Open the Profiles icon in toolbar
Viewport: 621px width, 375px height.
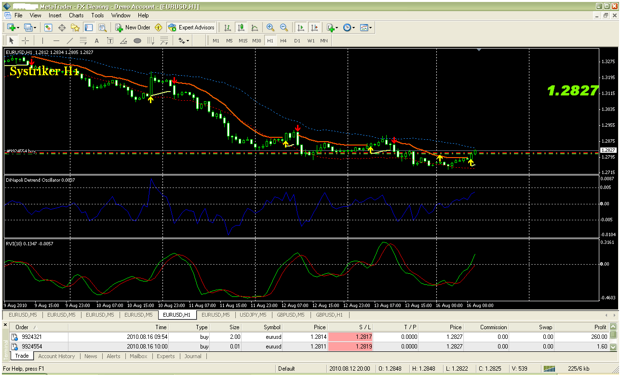click(x=28, y=27)
